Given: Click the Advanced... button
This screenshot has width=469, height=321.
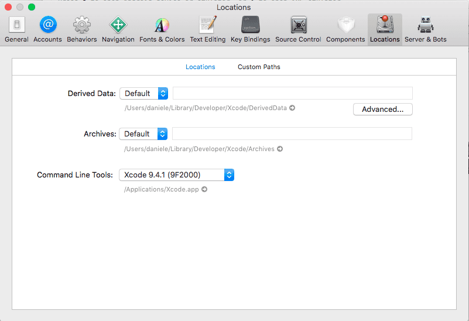Looking at the screenshot, I should coord(382,109).
